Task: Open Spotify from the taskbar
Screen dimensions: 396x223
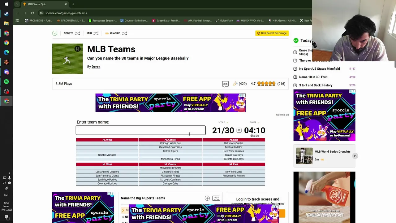Action: click(6, 82)
